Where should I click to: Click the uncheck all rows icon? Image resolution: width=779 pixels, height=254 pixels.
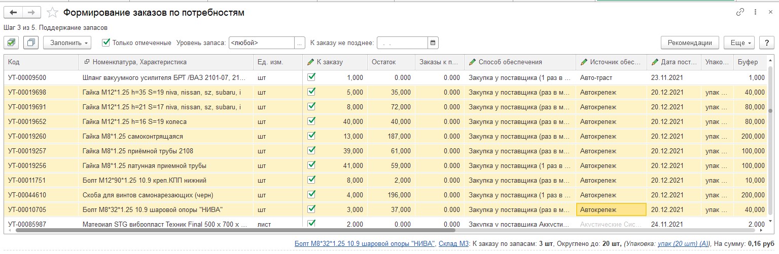[31, 43]
